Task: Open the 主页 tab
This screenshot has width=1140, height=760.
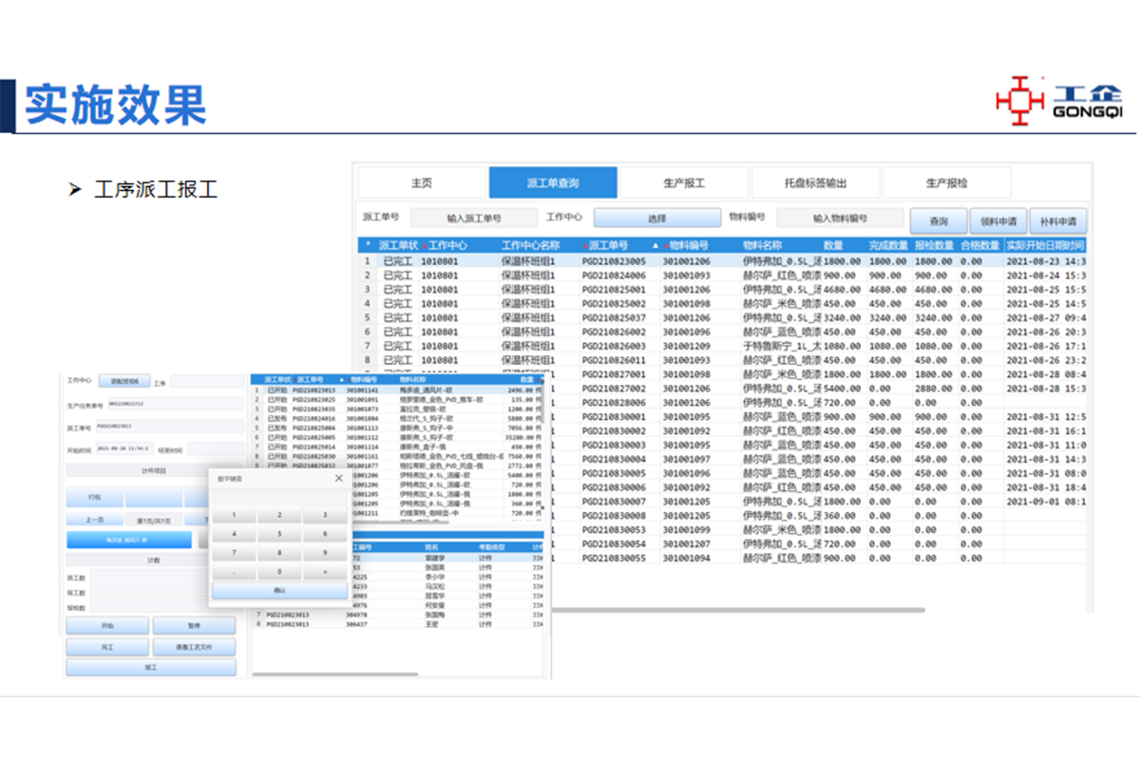Action: 422,183
